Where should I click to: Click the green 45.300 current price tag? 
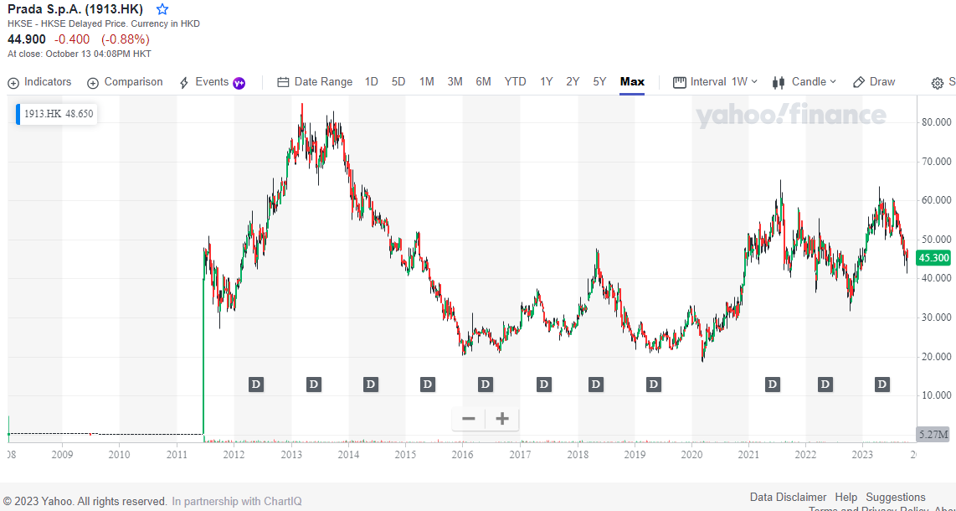tap(934, 258)
